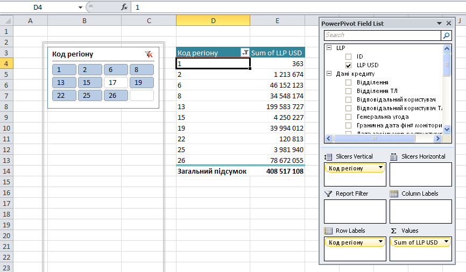Click the search magnifier in Field List

pyautogui.click(x=446, y=35)
